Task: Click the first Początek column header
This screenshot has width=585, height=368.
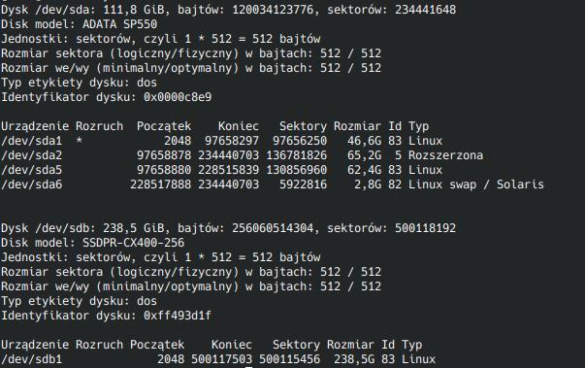Action: pyautogui.click(x=164, y=126)
